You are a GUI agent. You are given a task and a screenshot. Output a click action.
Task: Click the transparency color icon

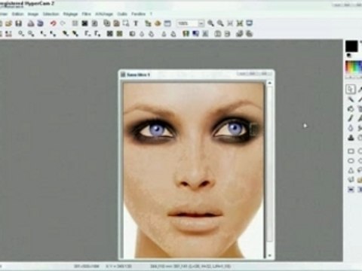pyautogui.click(x=94, y=23)
